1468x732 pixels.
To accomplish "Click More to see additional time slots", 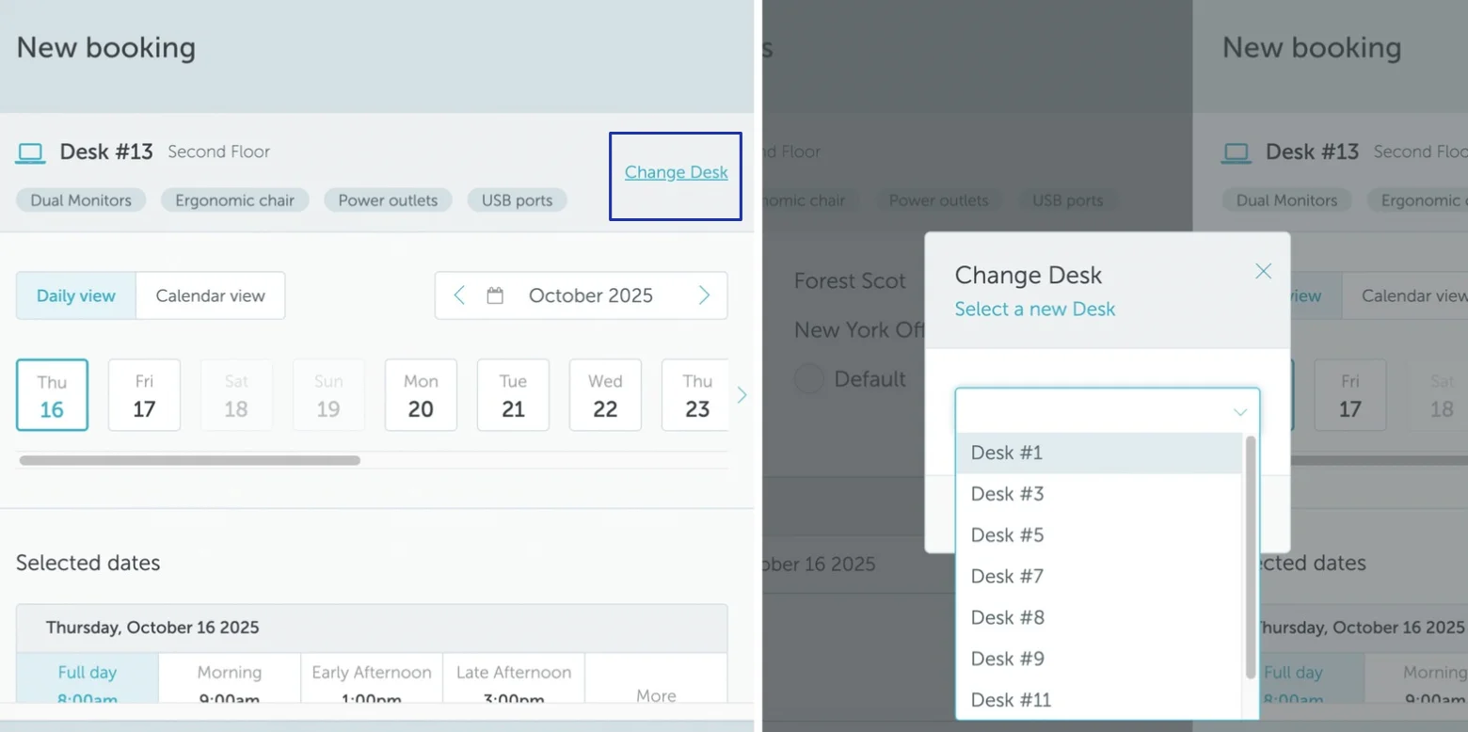I will pos(656,694).
